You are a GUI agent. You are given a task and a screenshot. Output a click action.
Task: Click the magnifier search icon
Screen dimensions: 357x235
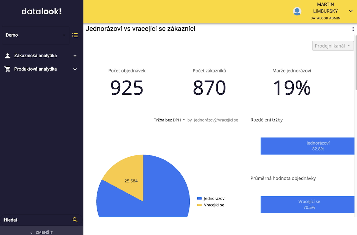click(75, 220)
